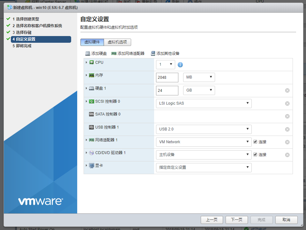The width and height of the screenshot is (306, 230).
Task: Go to step 3 选择存储
Action: pyautogui.click(x=22, y=33)
